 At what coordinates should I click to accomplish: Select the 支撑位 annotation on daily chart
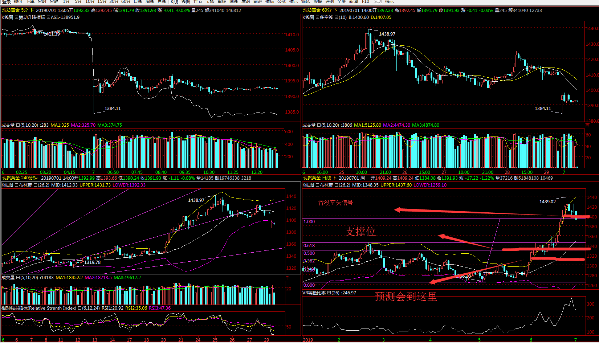360,232
